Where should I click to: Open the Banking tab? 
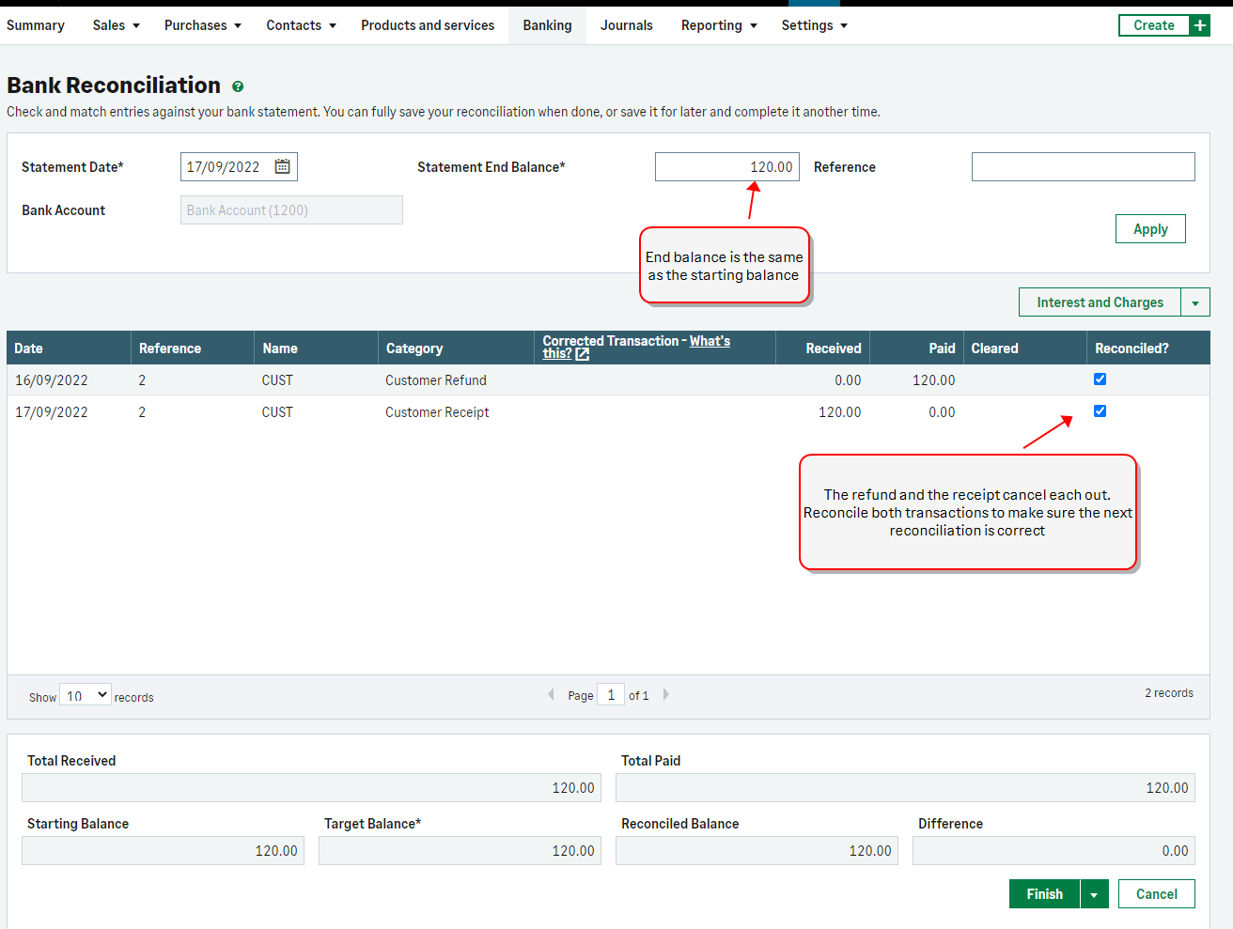pyautogui.click(x=547, y=25)
